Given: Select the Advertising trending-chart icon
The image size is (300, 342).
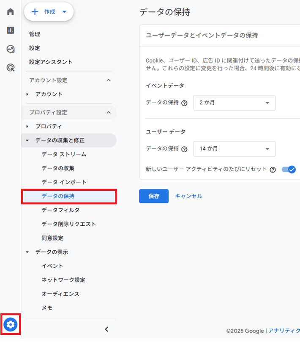Looking at the screenshot, I should [x=10, y=49].
